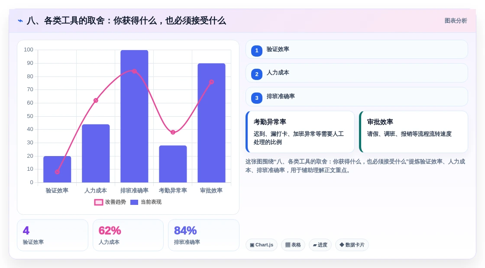
Task: Click the trend line point for 验证效率
Action: (57, 172)
